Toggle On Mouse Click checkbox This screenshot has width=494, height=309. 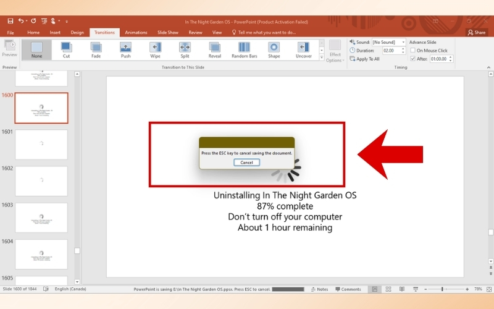[412, 50]
